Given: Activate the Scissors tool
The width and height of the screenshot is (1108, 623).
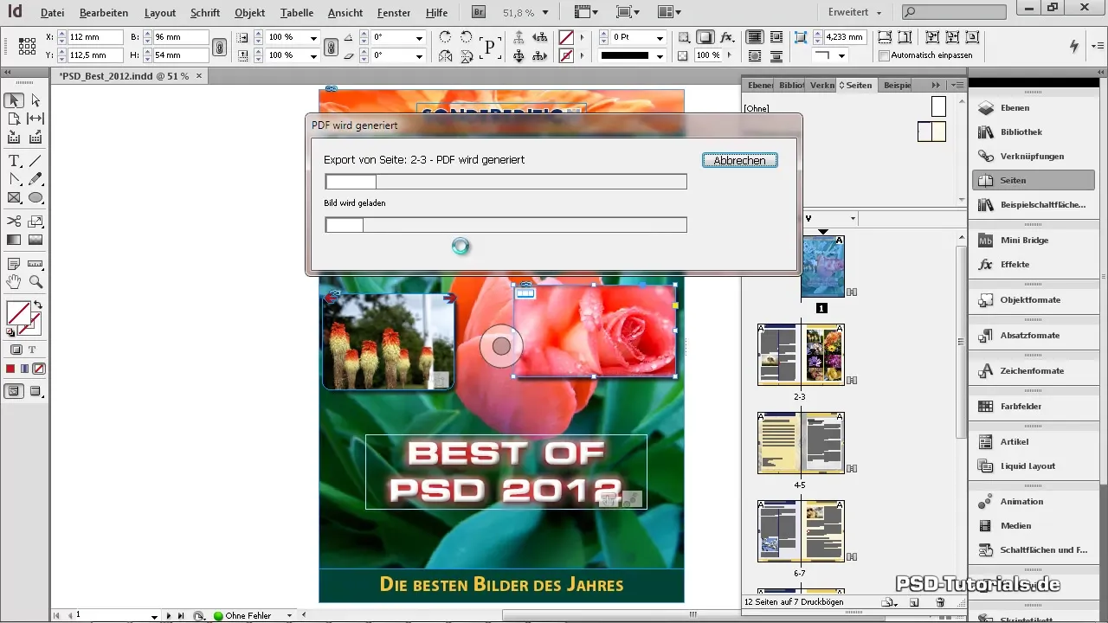Looking at the screenshot, I should 15,222.
